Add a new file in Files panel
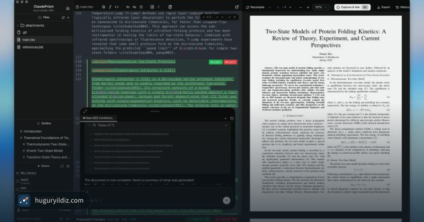The height and width of the screenshot is (222, 424). (68, 17)
